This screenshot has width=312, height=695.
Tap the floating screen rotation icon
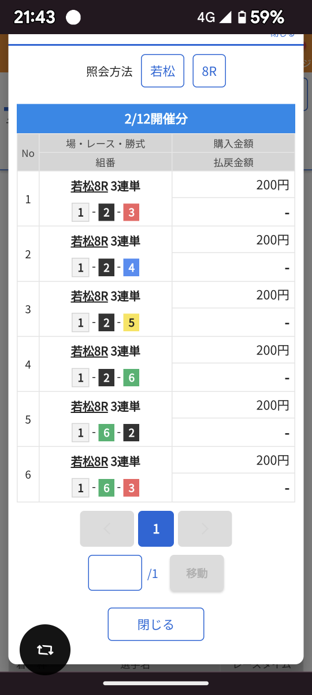[45, 650]
